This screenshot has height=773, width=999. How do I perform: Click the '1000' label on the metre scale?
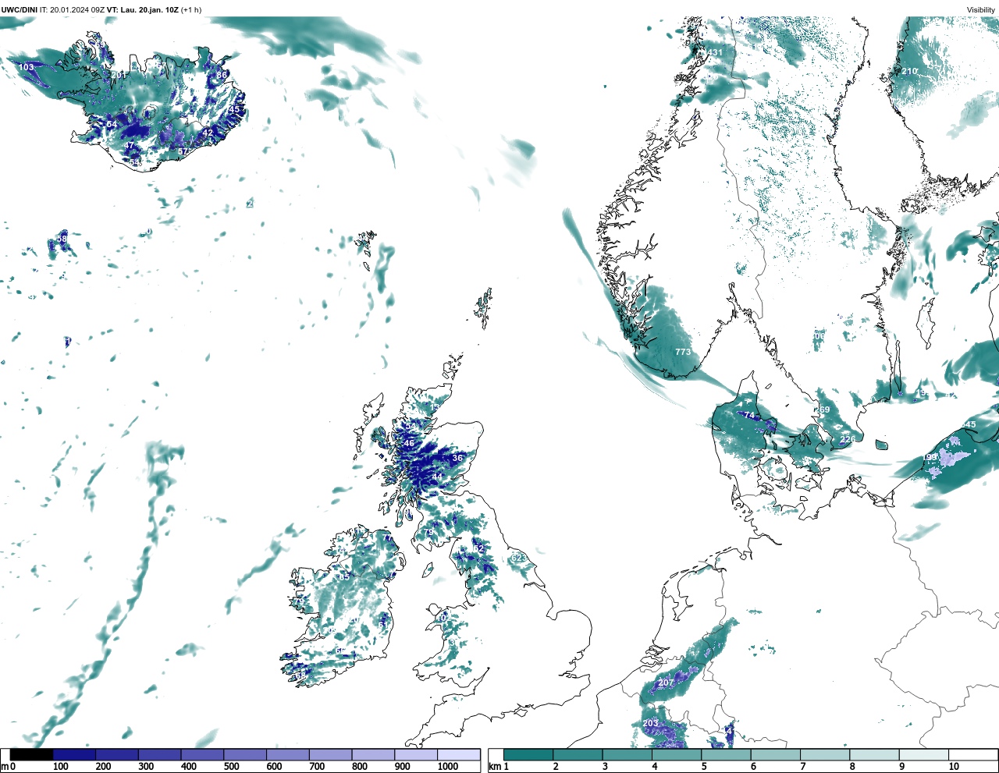448,767
